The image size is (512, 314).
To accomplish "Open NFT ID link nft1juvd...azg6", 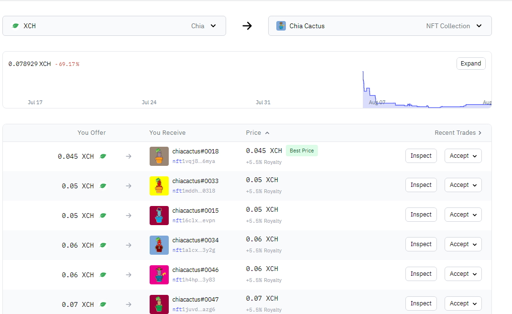I will 194,309.
